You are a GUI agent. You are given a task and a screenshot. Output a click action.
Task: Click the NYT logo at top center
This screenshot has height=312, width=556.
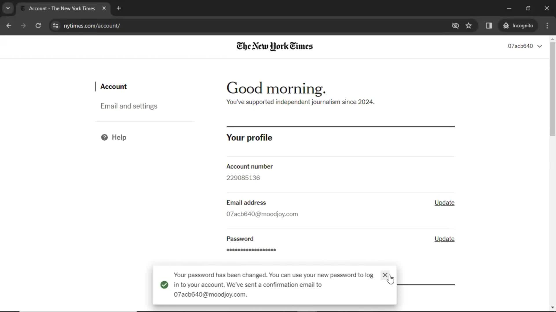coord(275,46)
